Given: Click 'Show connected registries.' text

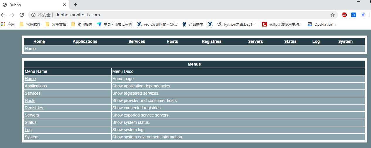Looking at the screenshot, I should (x=137, y=108).
